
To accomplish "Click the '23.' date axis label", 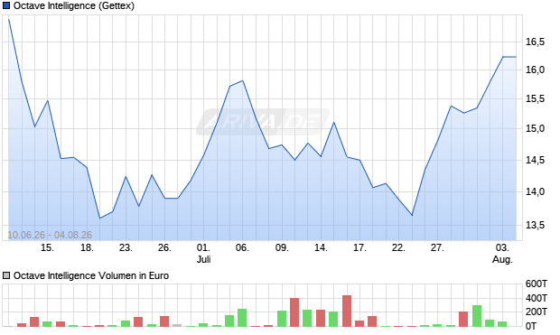I will [x=126, y=247].
